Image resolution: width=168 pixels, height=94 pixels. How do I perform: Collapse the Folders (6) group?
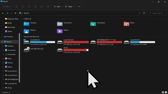(x=22, y=19)
